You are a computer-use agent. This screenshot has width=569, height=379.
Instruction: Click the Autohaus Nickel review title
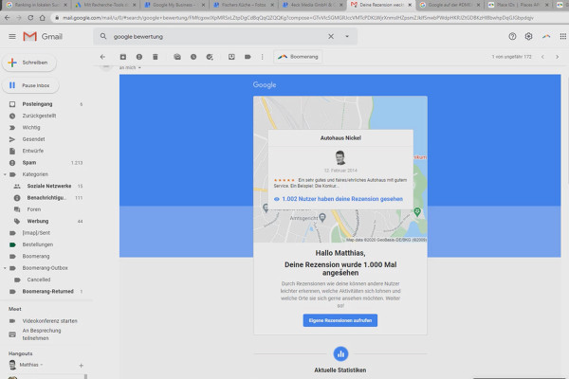[340, 138]
